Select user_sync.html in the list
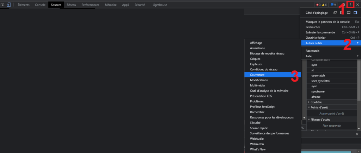The height and width of the screenshot is (153, 361). (x=332, y=81)
